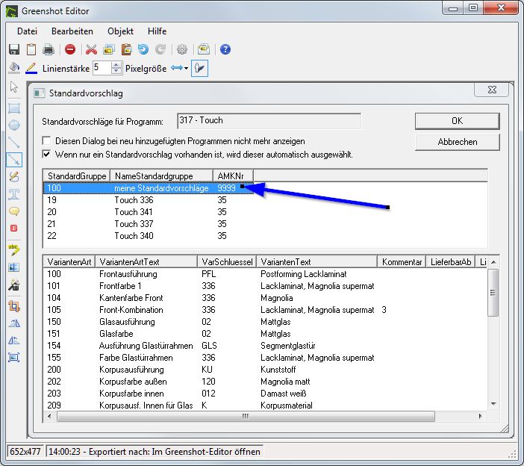Click the Save (floppy disk) icon
The width and height of the screenshot is (524, 466).
tap(13, 50)
